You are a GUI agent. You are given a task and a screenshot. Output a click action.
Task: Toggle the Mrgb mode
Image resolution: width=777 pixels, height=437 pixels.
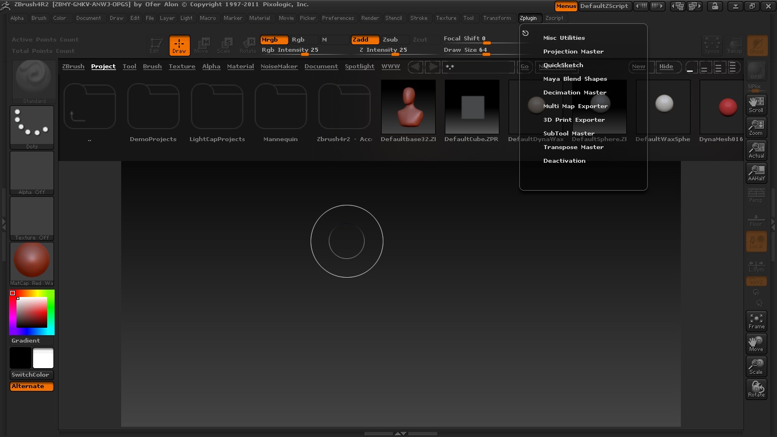[x=274, y=40]
